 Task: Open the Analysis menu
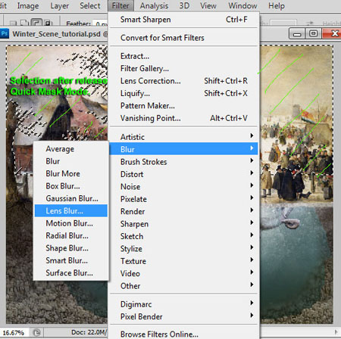click(x=154, y=5)
